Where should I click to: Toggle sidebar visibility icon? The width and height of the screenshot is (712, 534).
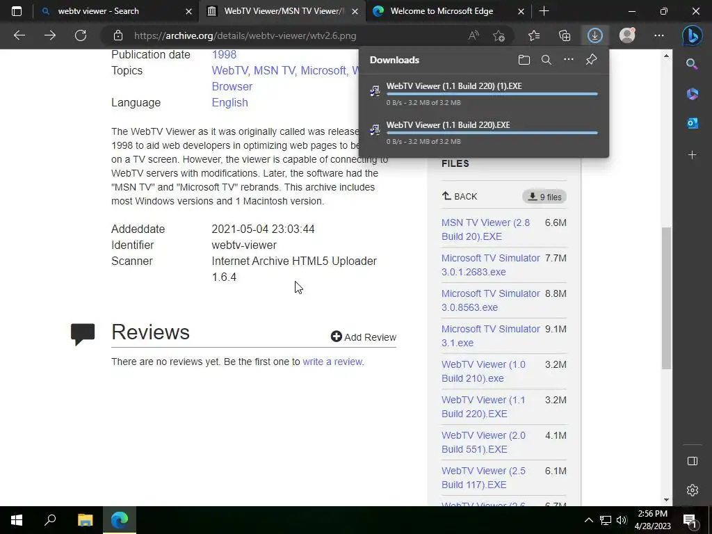point(692,461)
